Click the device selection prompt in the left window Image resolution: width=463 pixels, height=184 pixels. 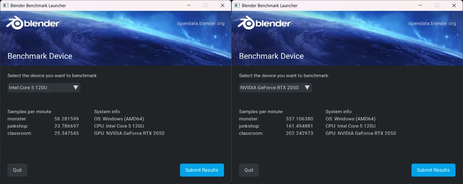pyautogui.click(x=53, y=75)
